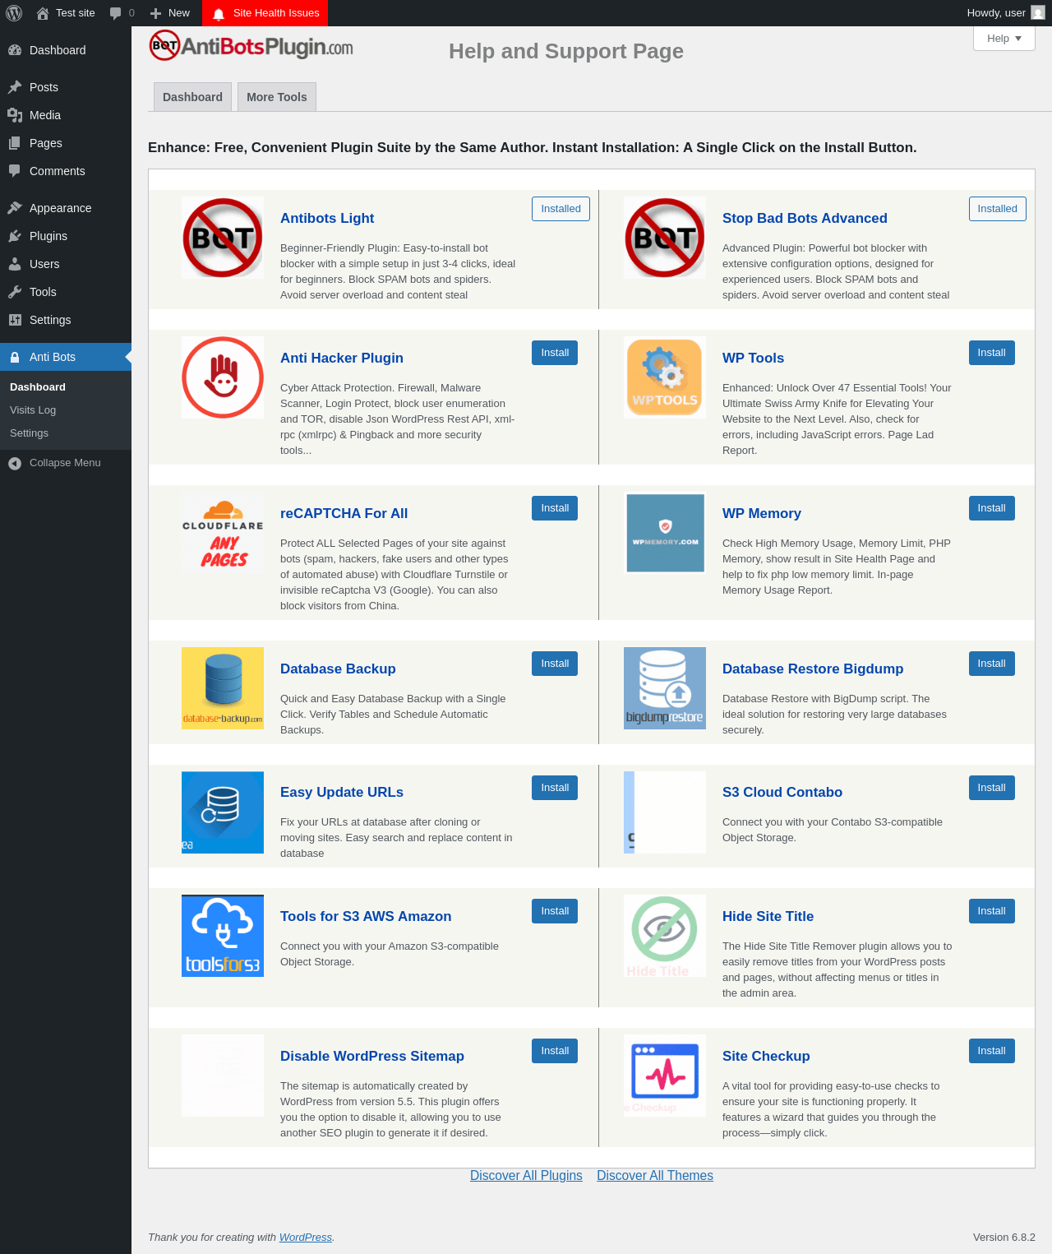Viewport: 1052px width, 1254px height.
Task: Click the Database Backup plugin image
Action: point(223,688)
